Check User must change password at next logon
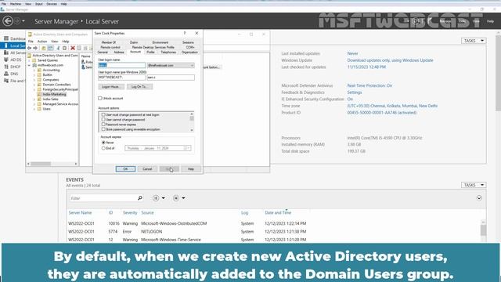 pos(103,114)
